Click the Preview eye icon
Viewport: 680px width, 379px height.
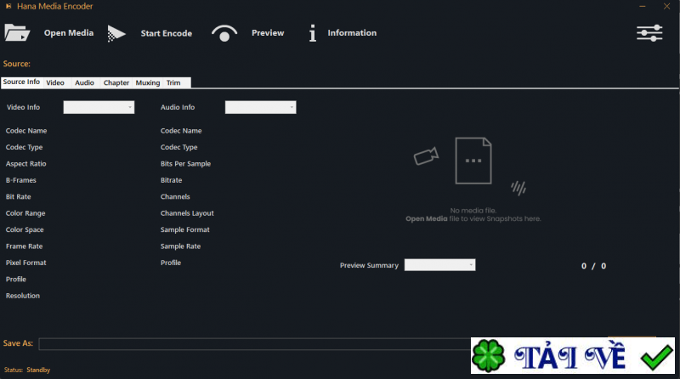tap(224, 33)
